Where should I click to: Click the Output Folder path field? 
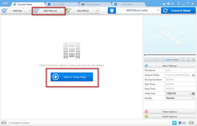point(178,75)
